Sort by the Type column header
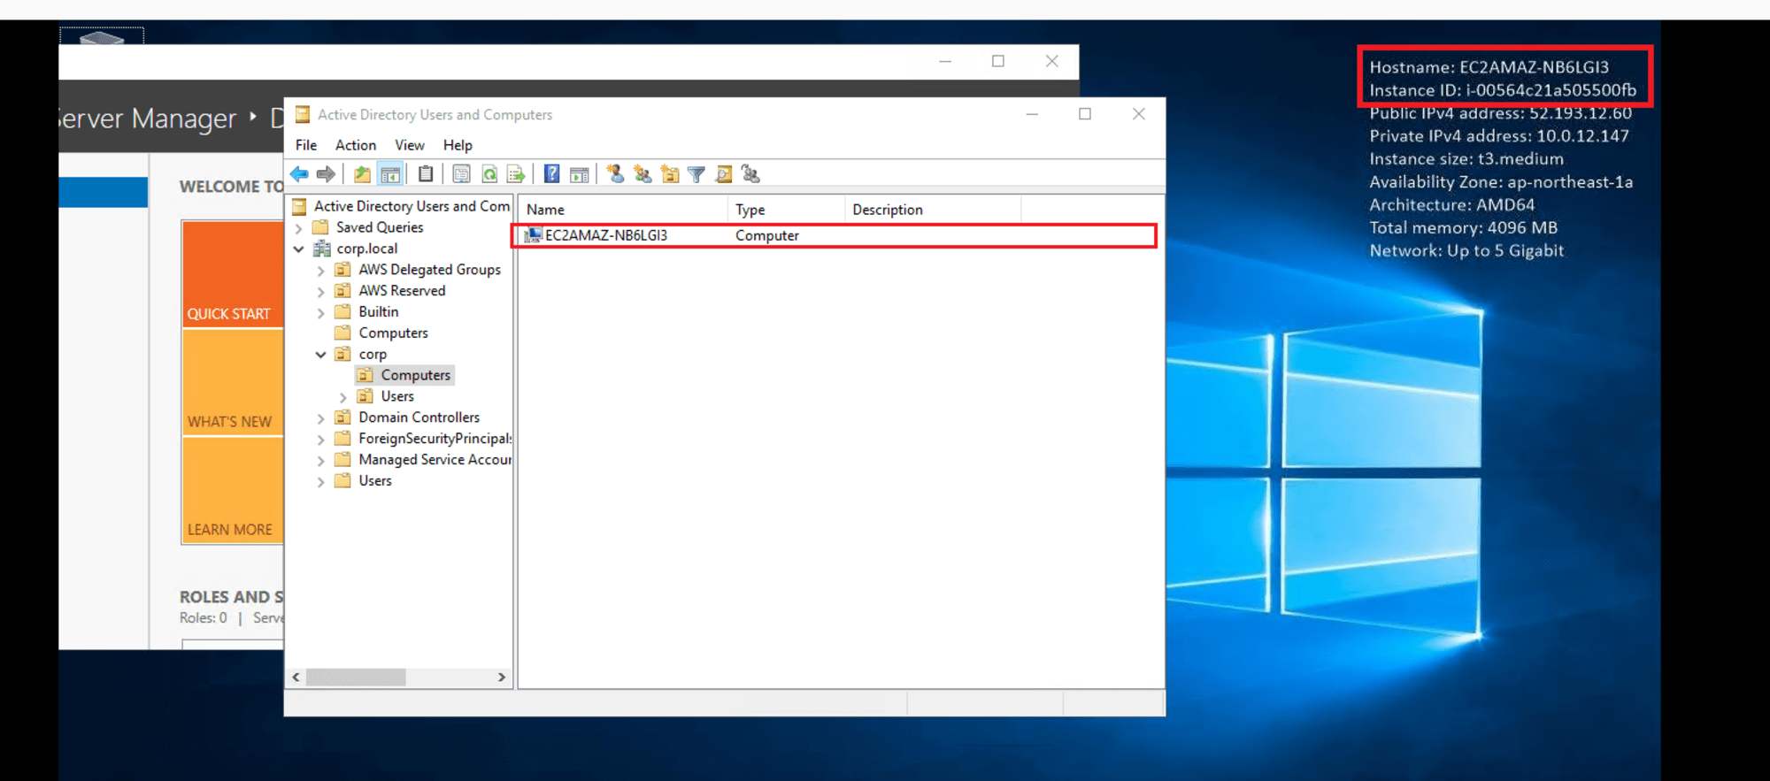This screenshot has width=1770, height=781. click(x=786, y=210)
